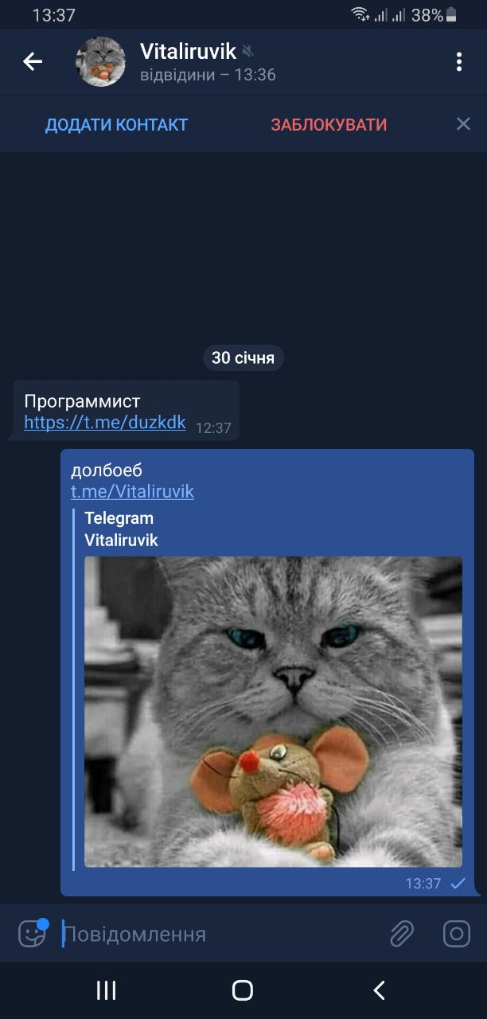Viewport: 487px width, 1019px height.
Task: Tap the 30 січня date badge
Action: click(243, 358)
